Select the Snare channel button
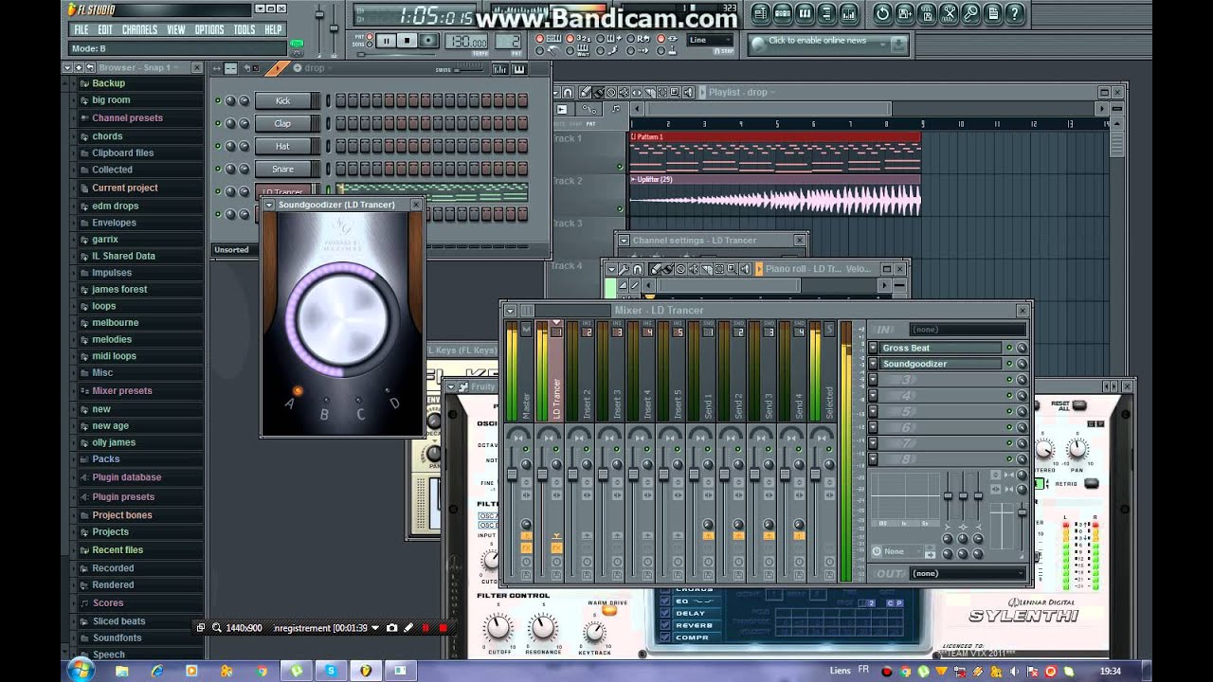Image resolution: width=1213 pixels, height=682 pixels. (283, 169)
